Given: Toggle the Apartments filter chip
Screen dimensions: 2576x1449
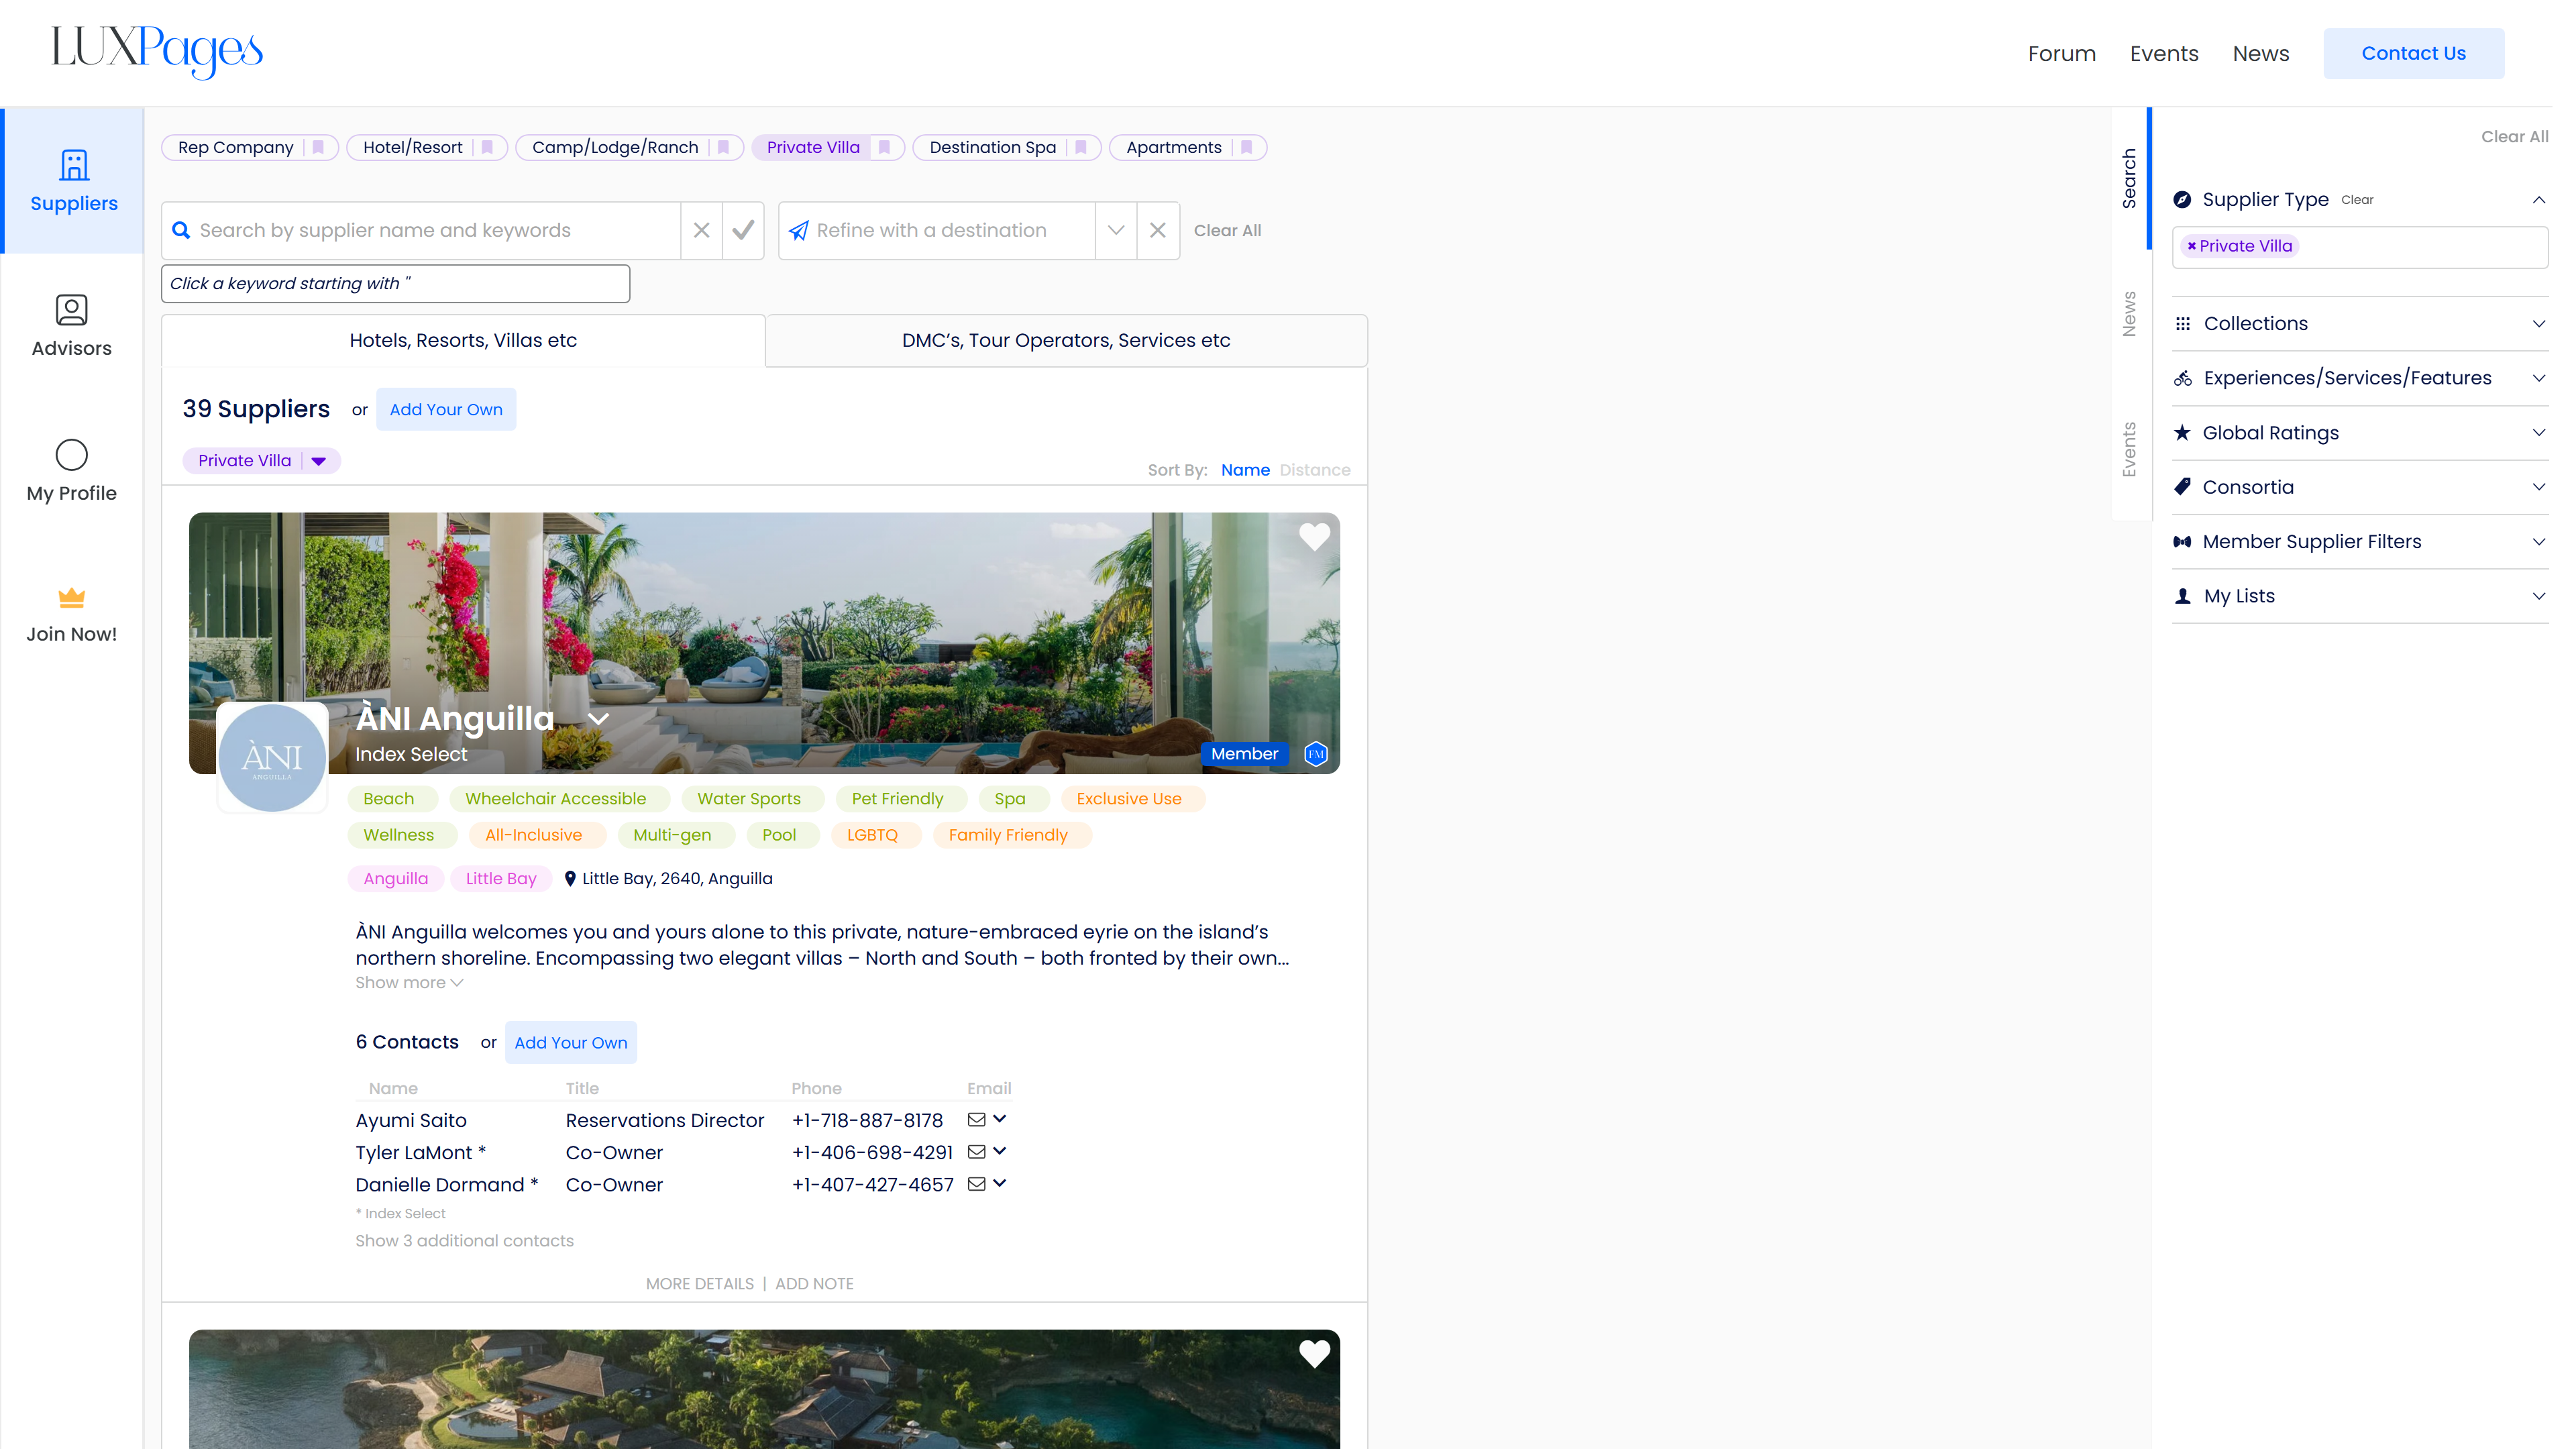Looking at the screenshot, I should coord(1173,147).
